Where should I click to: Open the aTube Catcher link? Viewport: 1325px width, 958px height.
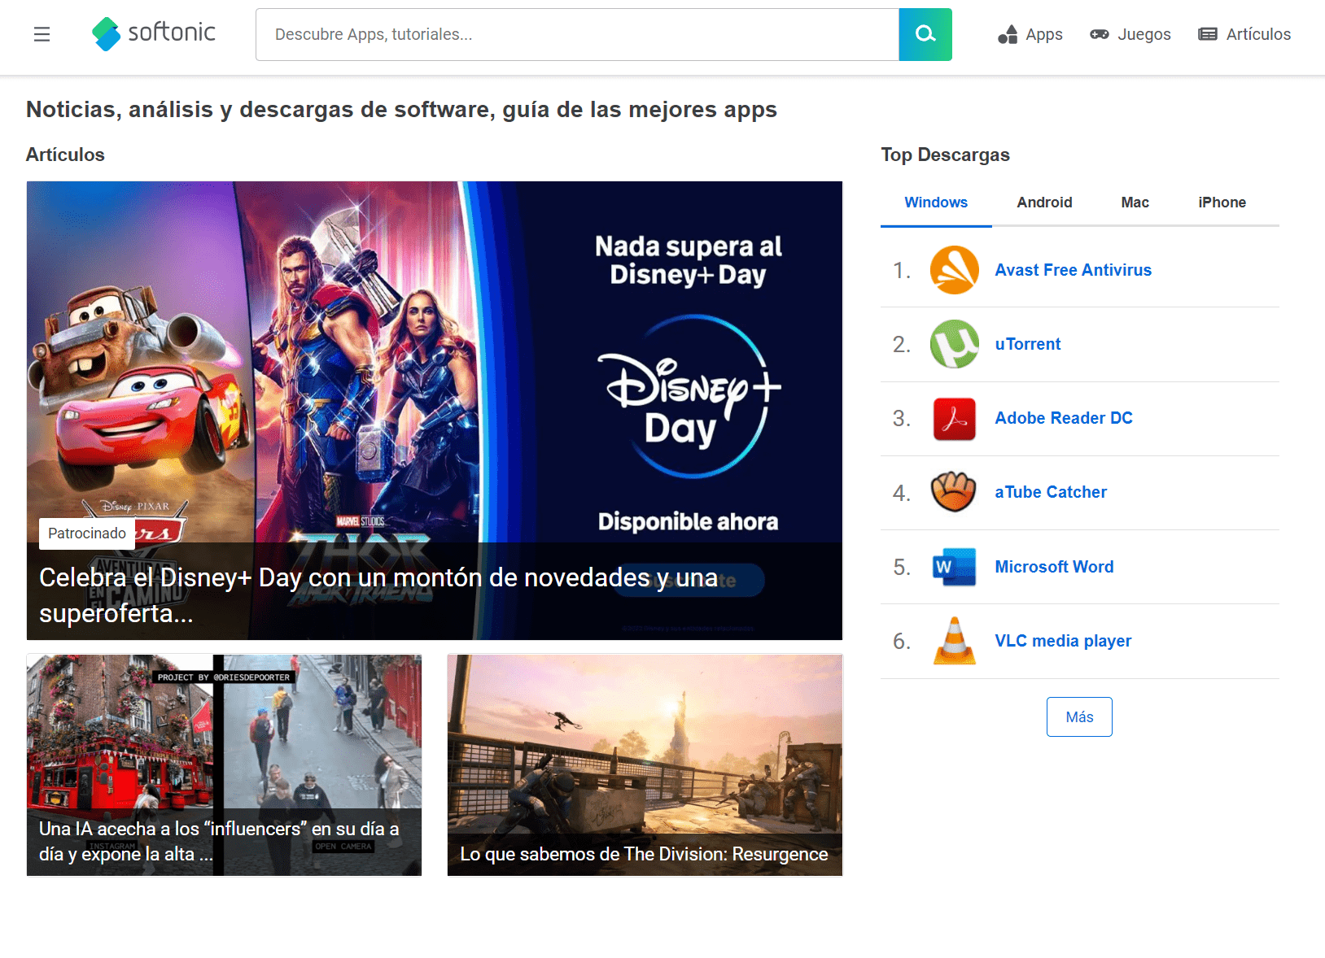click(x=1050, y=492)
